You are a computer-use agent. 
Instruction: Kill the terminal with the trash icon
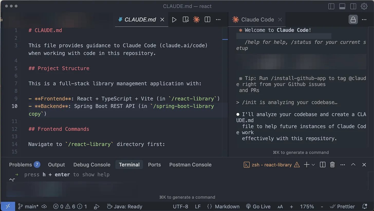click(332, 164)
